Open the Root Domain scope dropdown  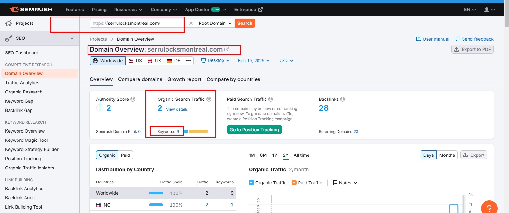pos(215,23)
